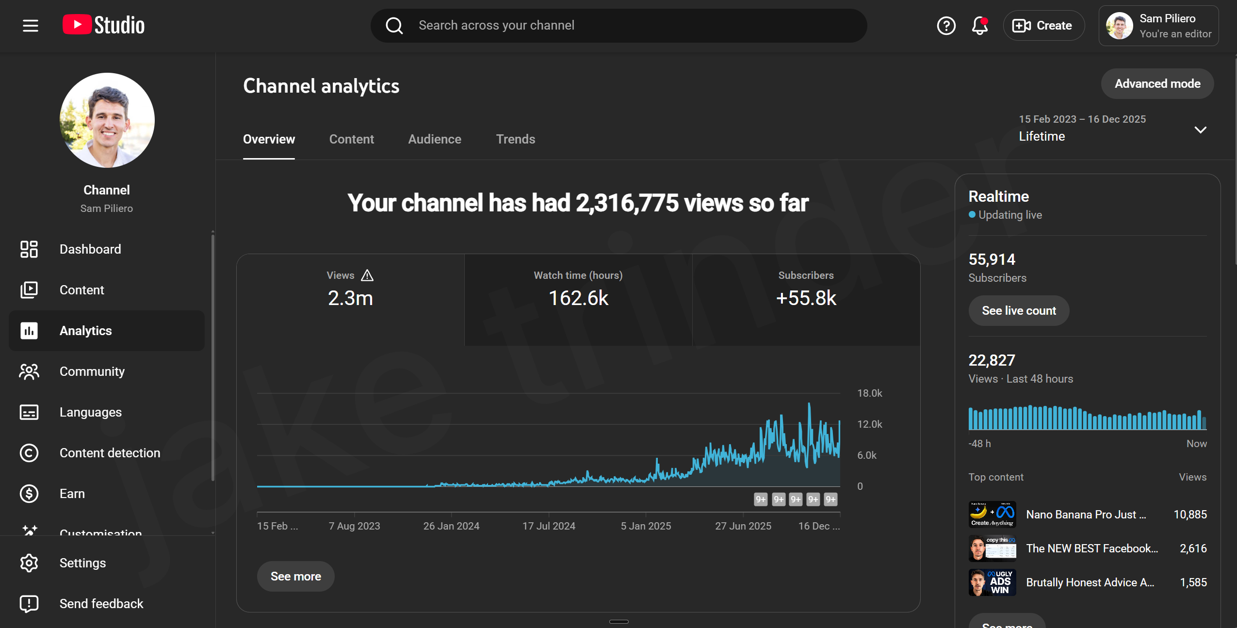
Task: Expand the Lifetime date range dropdown
Action: click(1200, 129)
